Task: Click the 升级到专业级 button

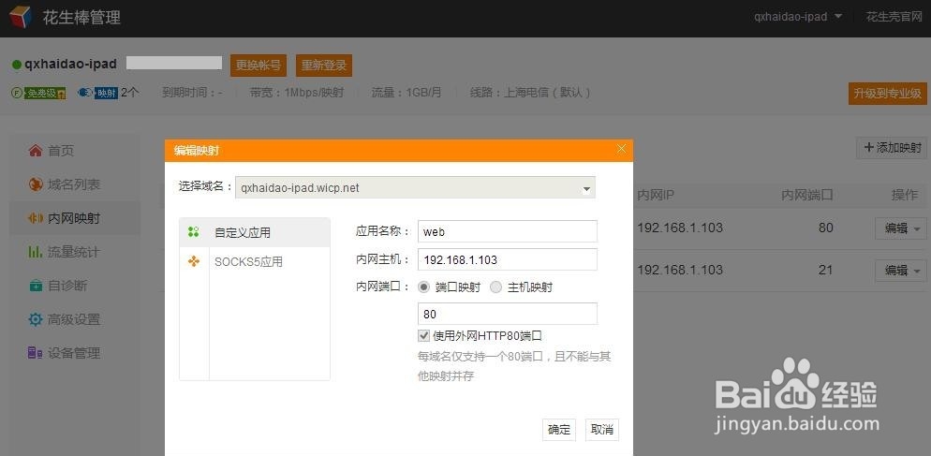Action: tap(888, 94)
